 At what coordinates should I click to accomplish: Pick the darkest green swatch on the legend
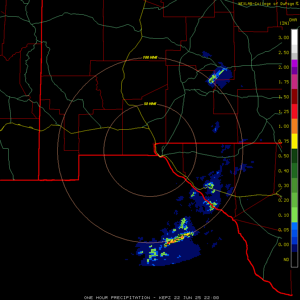(294, 156)
